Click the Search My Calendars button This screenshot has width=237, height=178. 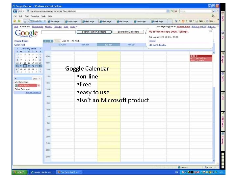(x=128, y=32)
